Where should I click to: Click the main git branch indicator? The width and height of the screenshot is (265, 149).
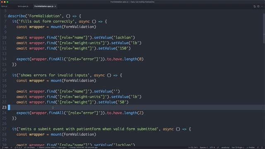[x=5, y=147]
